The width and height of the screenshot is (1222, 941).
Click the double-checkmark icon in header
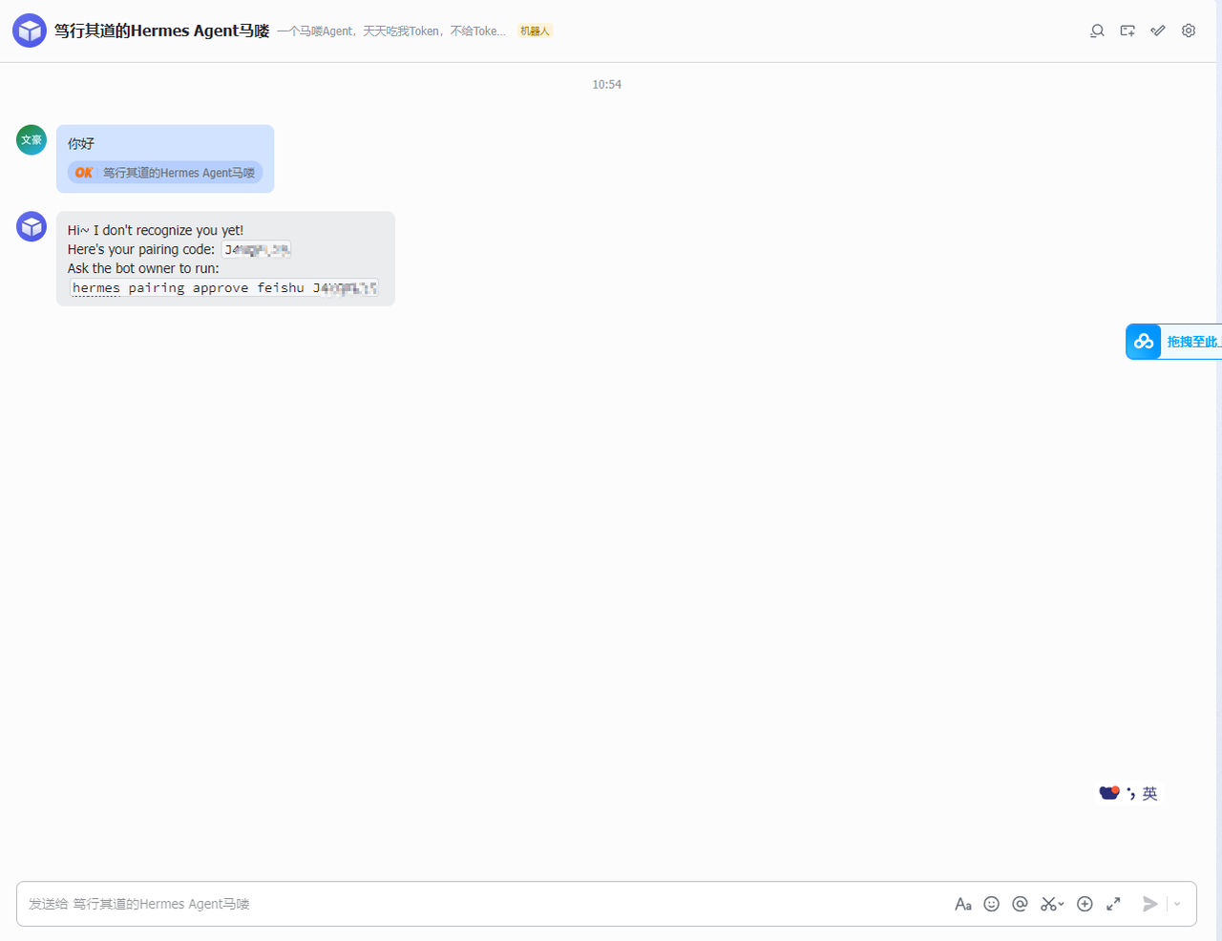(x=1158, y=31)
